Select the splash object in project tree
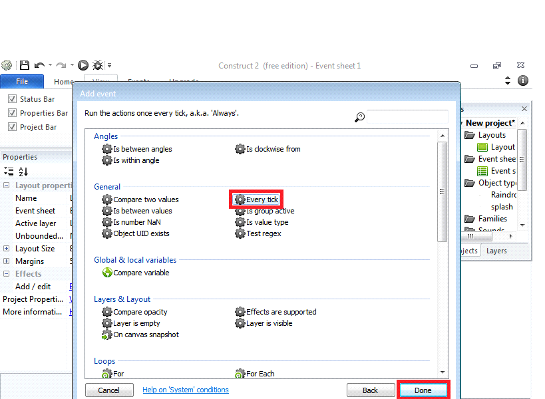The width and height of the screenshot is (545, 399). [502, 207]
